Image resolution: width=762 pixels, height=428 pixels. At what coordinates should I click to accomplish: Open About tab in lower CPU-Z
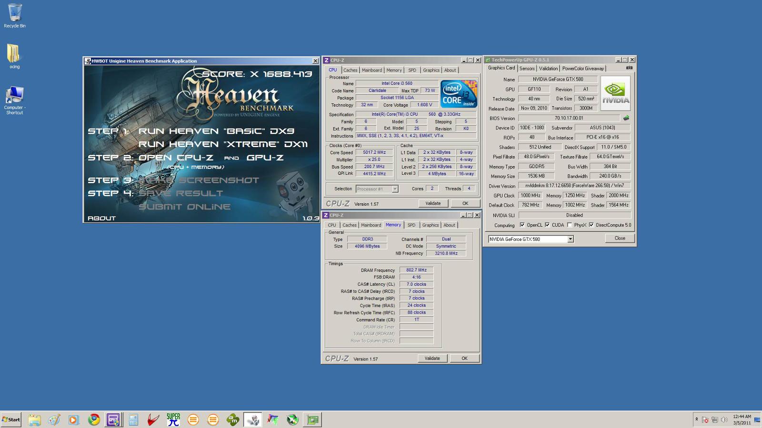click(x=449, y=225)
